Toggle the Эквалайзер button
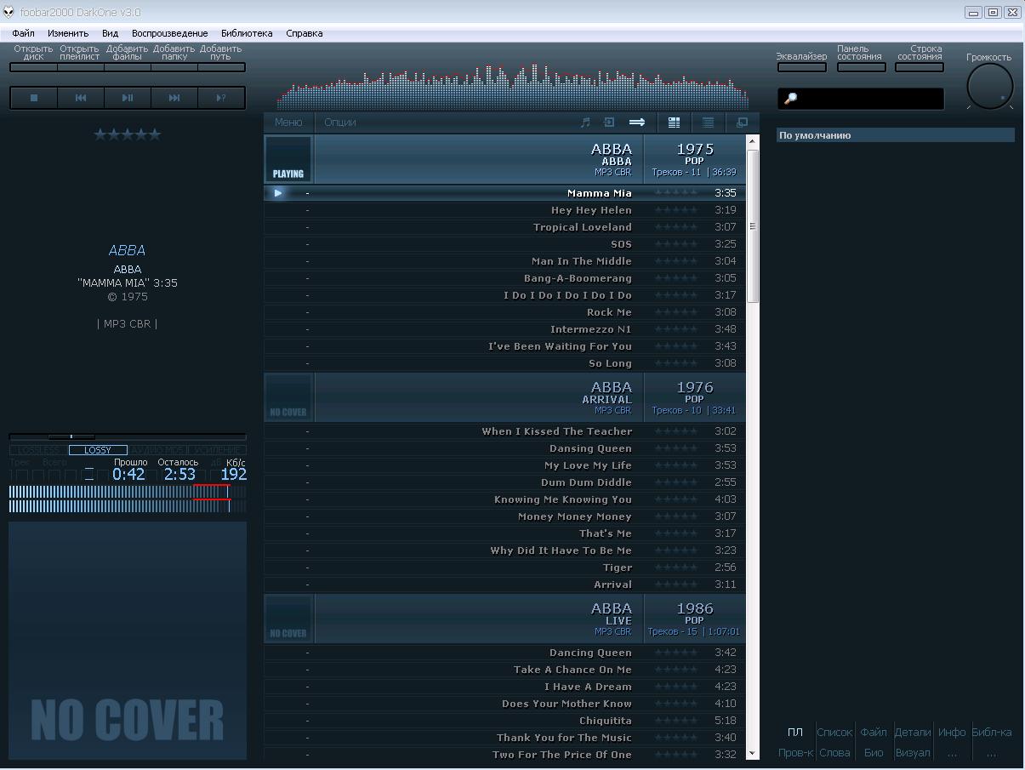1025x770 pixels. (801, 66)
